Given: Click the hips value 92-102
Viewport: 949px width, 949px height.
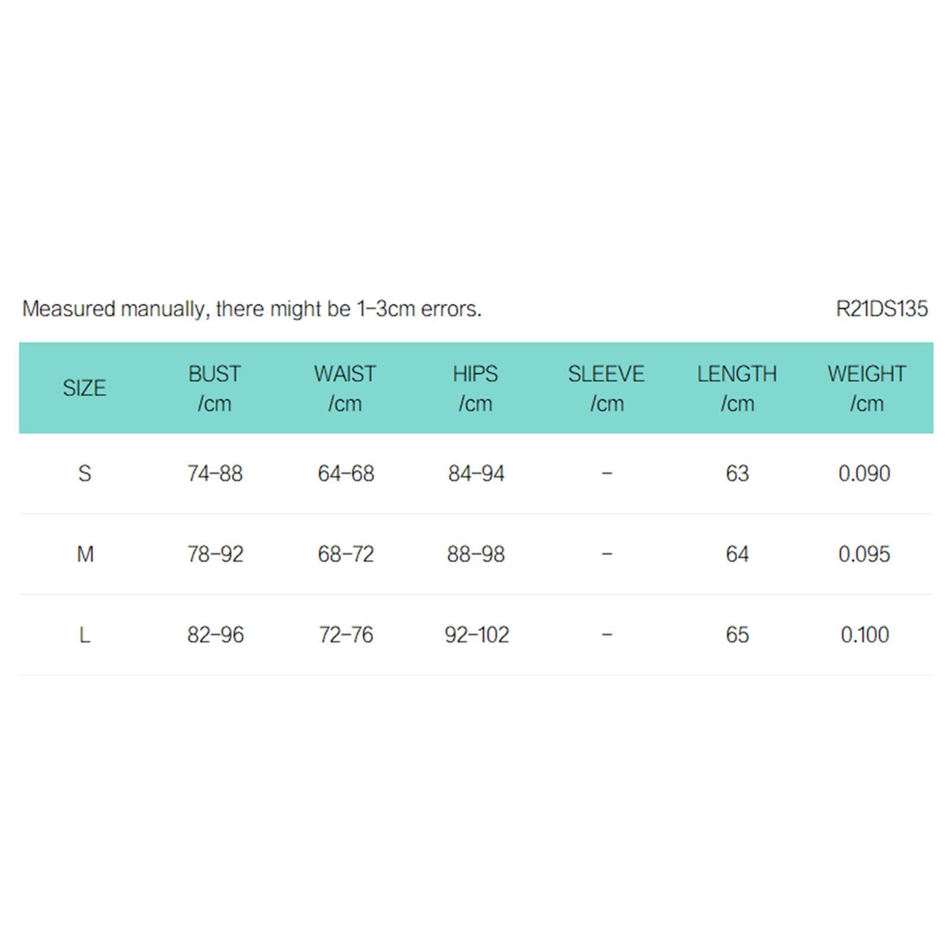Looking at the screenshot, I should pyautogui.click(x=477, y=635).
